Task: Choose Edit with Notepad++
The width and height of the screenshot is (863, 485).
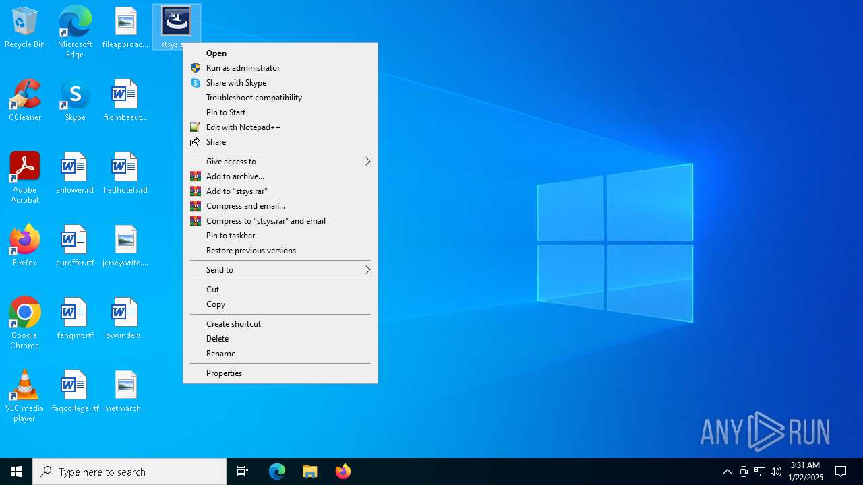Action: pyautogui.click(x=280, y=127)
